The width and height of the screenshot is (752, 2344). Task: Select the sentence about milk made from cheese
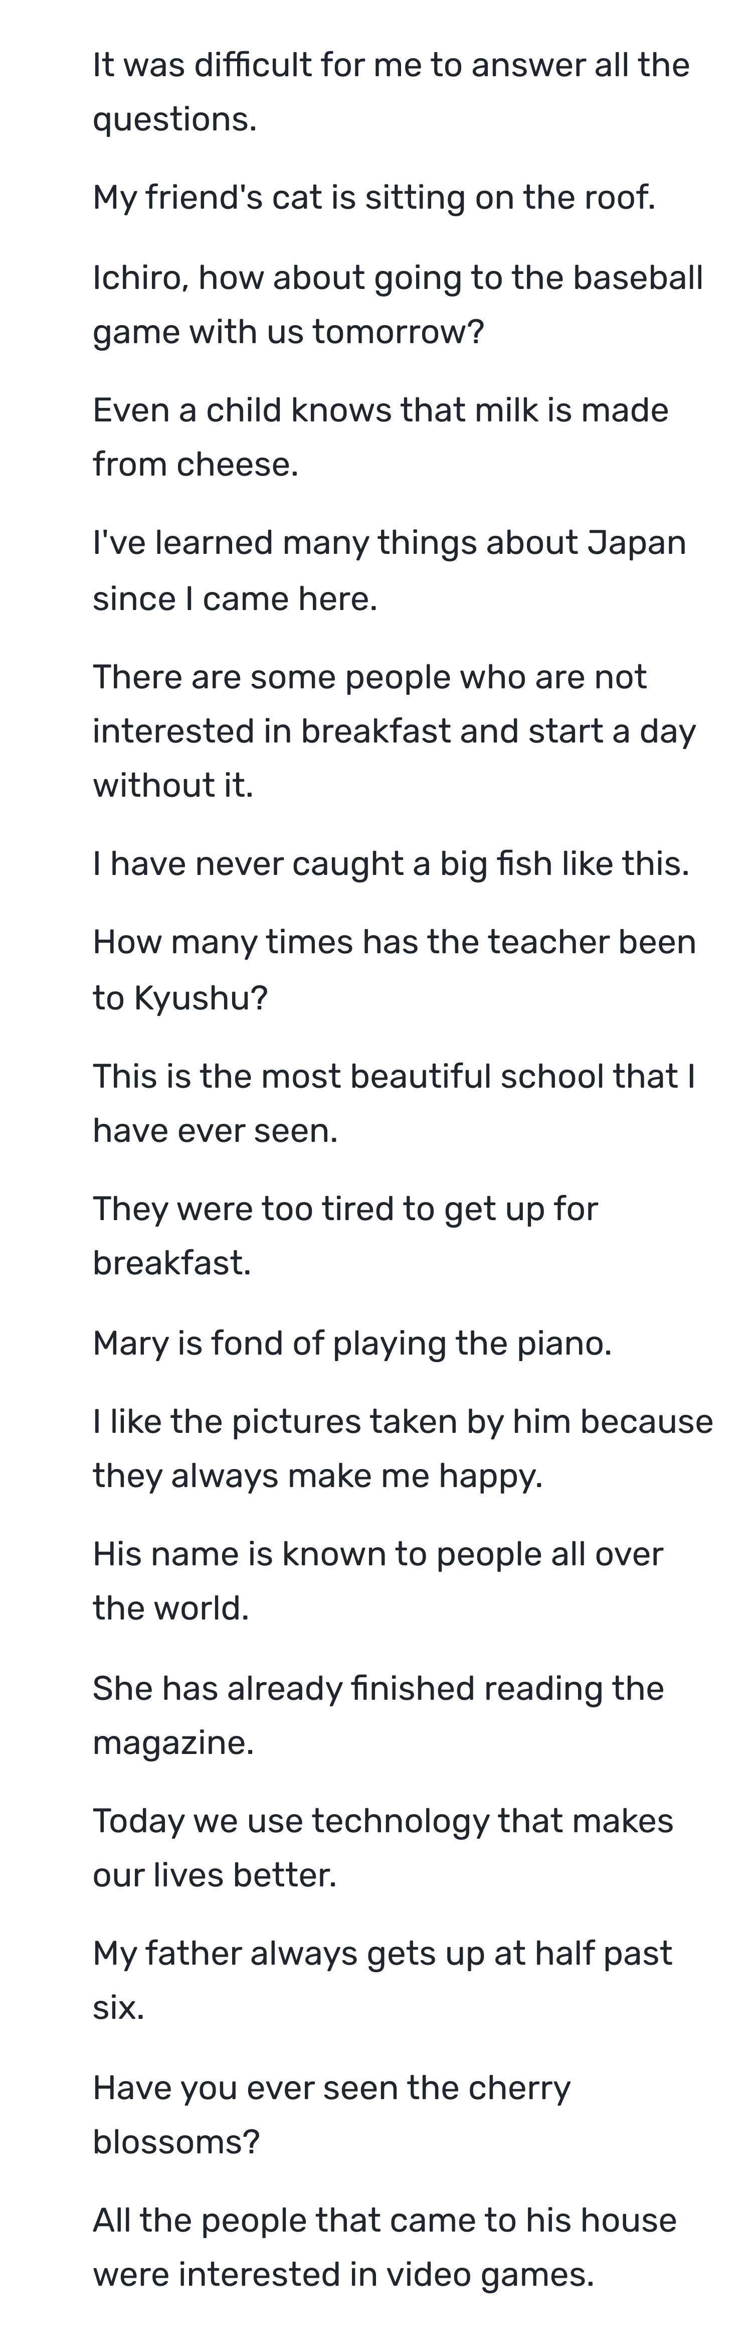click(380, 437)
